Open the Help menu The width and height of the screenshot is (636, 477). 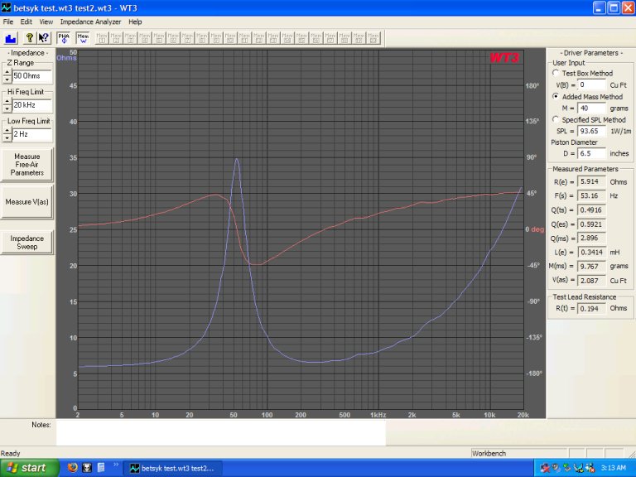pyautogui.click(x=135, y=22)
